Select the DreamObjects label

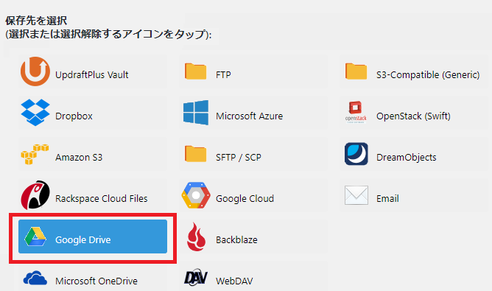pyautogui.click(x=406, y=157)
